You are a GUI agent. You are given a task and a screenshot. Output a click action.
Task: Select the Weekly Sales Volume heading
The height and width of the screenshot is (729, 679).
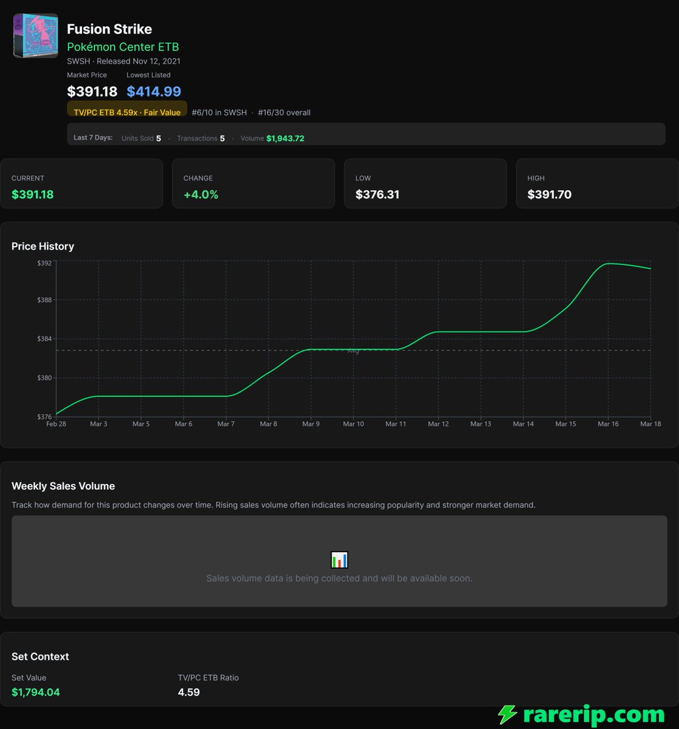[63, 486]
